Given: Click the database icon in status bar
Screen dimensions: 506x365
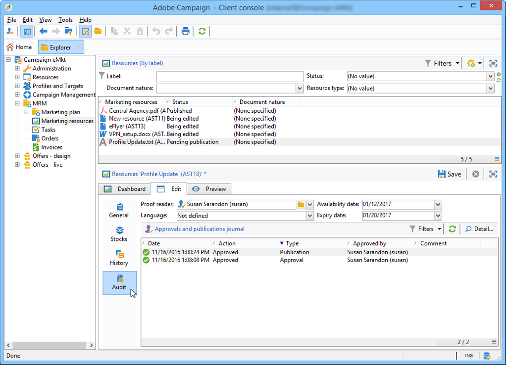Looking at the screenshot, I should (487, 356).
